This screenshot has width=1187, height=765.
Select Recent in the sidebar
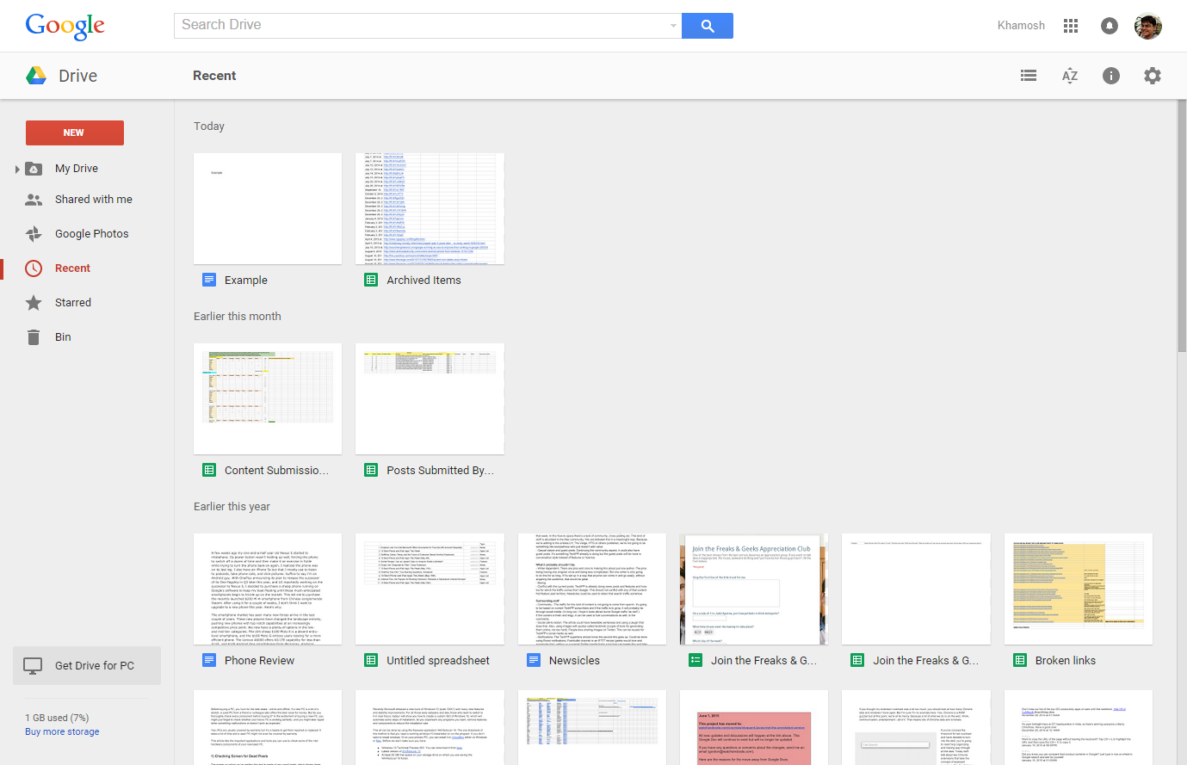(72, 268)
